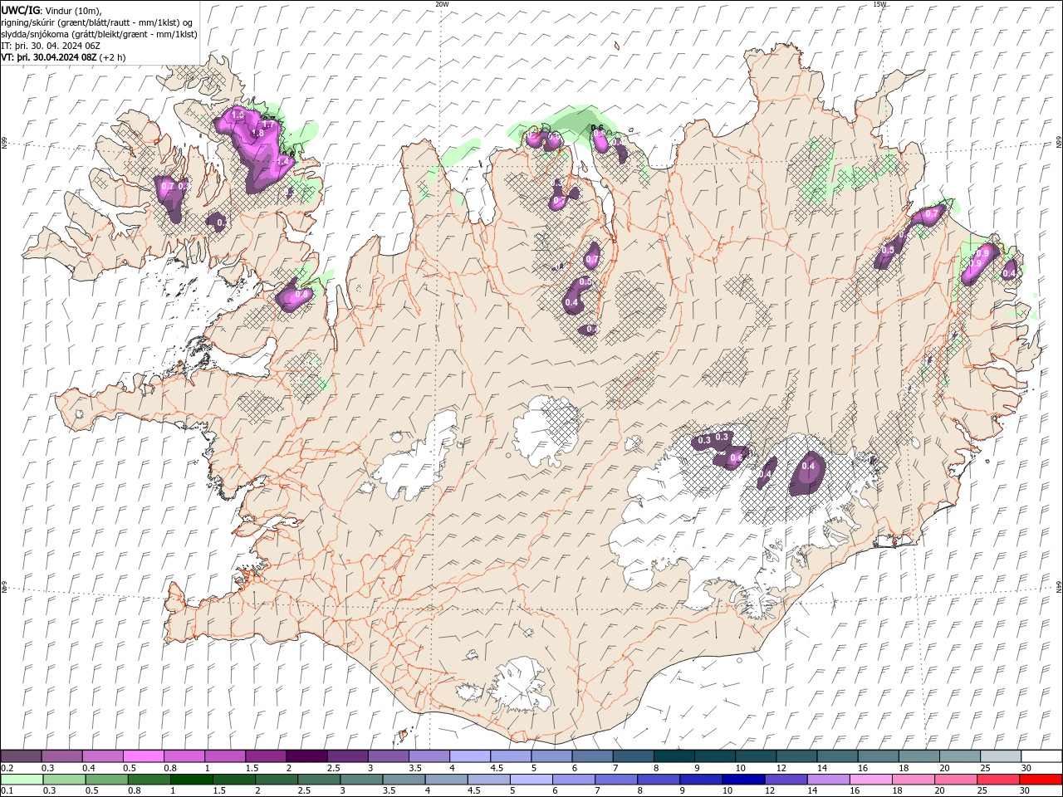
Task: Select lower legend swatch starting at 2.5
Action: click(x=319, y=780)
